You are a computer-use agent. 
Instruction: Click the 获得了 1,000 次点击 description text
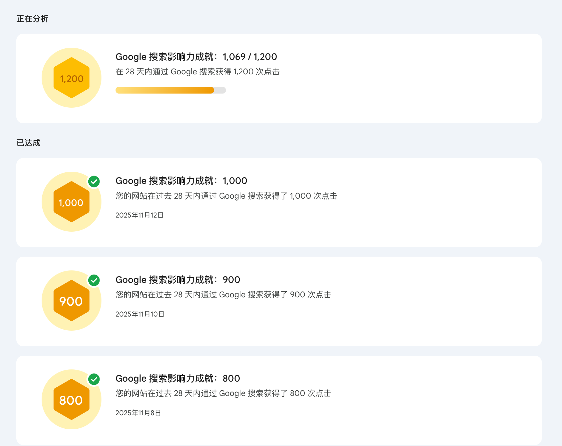(226, 196)
